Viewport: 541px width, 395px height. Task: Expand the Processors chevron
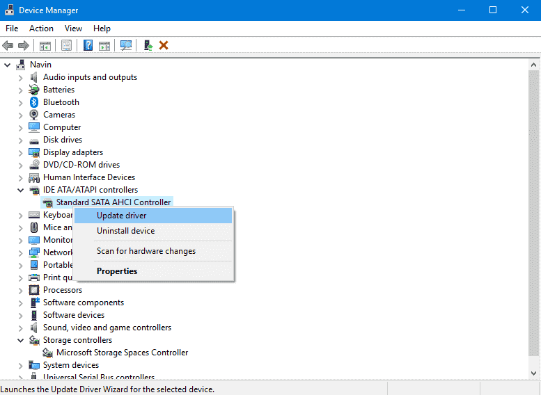20,291
